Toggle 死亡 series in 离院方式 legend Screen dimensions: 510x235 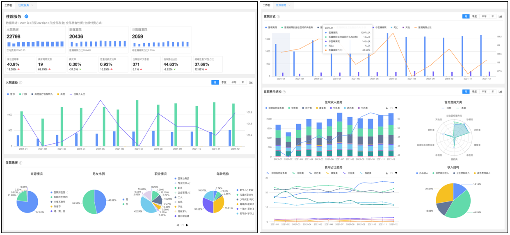[394, 27]
